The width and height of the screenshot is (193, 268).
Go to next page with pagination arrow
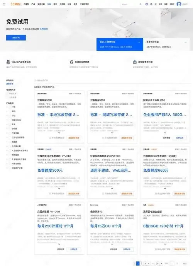(x=161, y=264)
